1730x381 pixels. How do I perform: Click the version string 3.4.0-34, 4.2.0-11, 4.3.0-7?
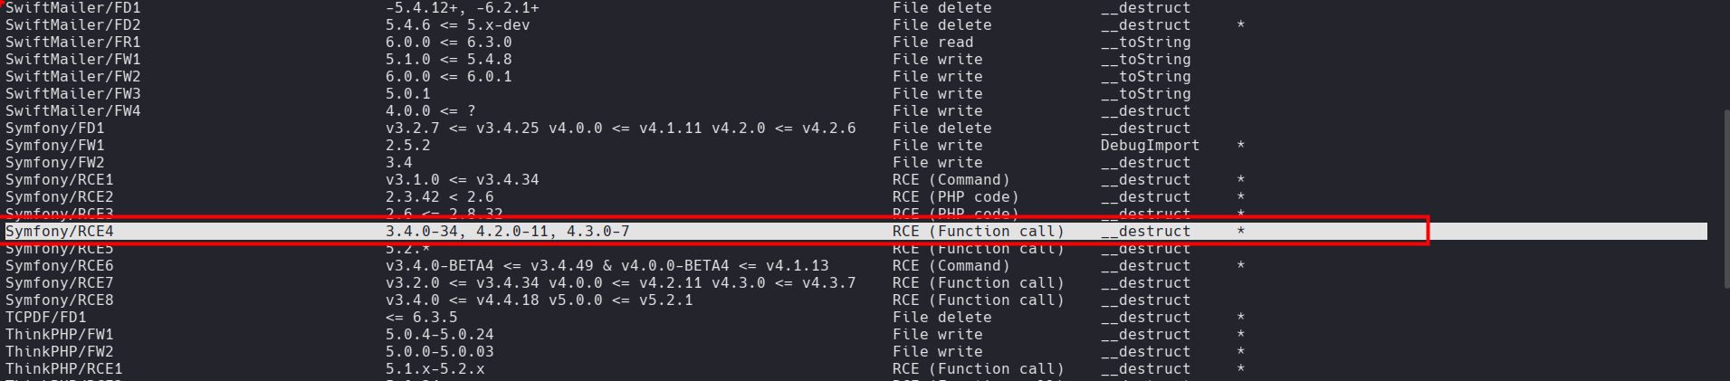(507, 232)
